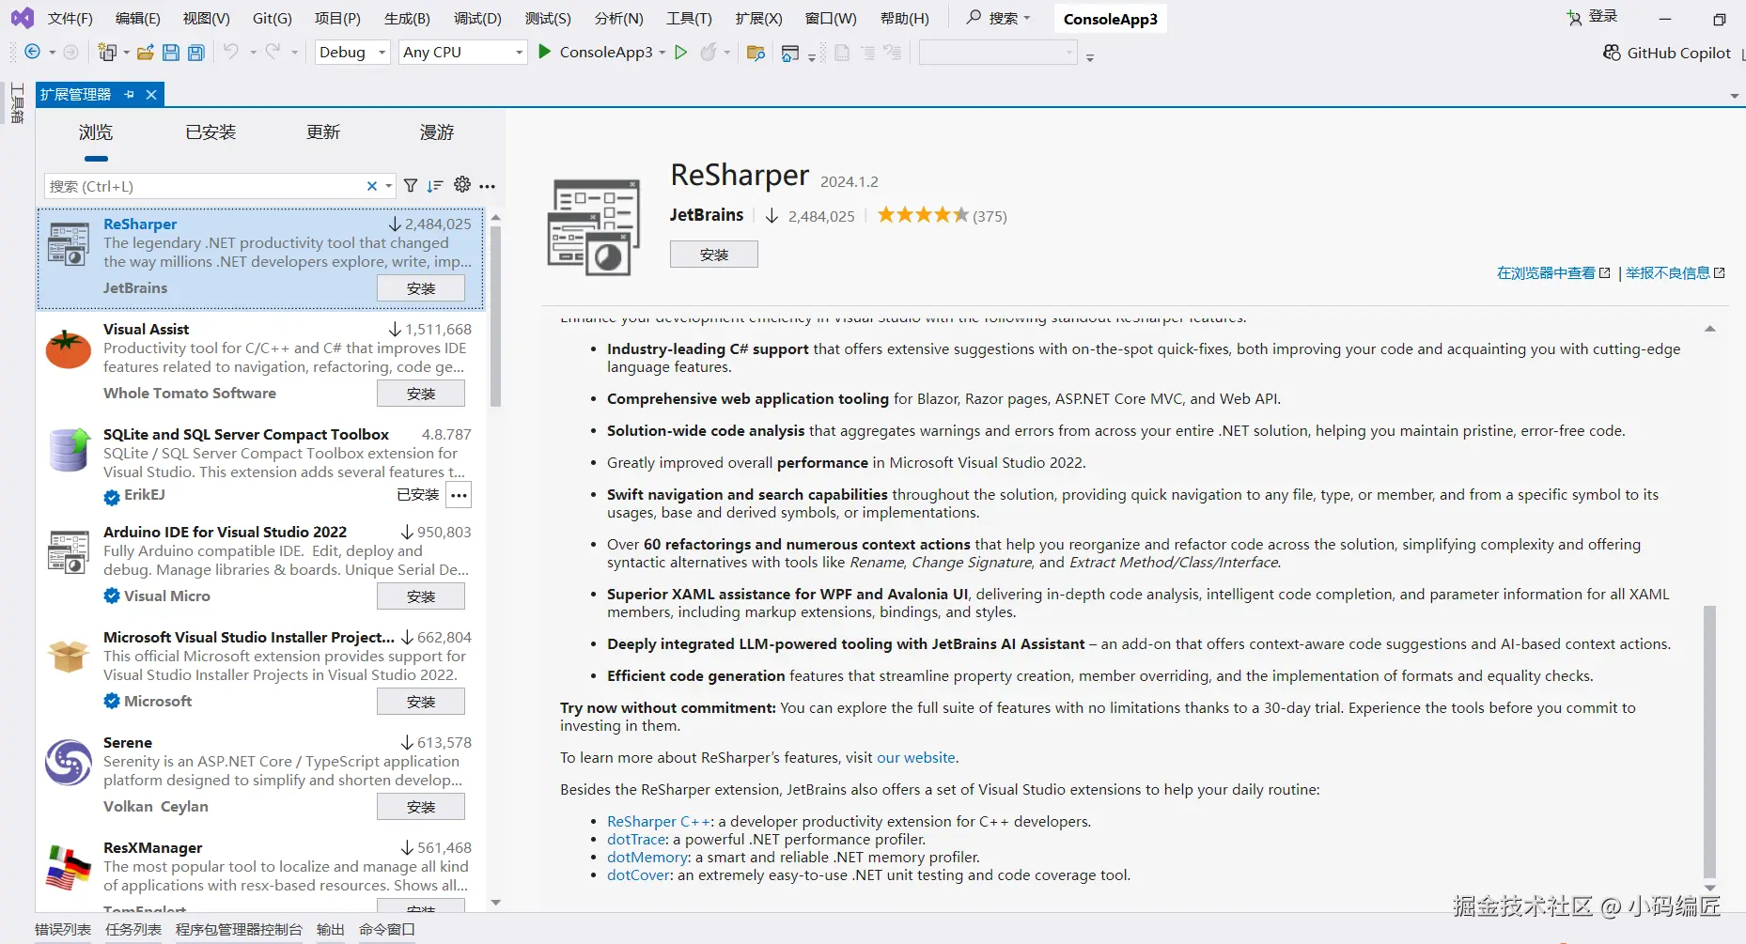Image resolution: width=1746 pixels, height=944 pixels.
Task: Click the Undo arrow icon
Action: click(231, 52)
